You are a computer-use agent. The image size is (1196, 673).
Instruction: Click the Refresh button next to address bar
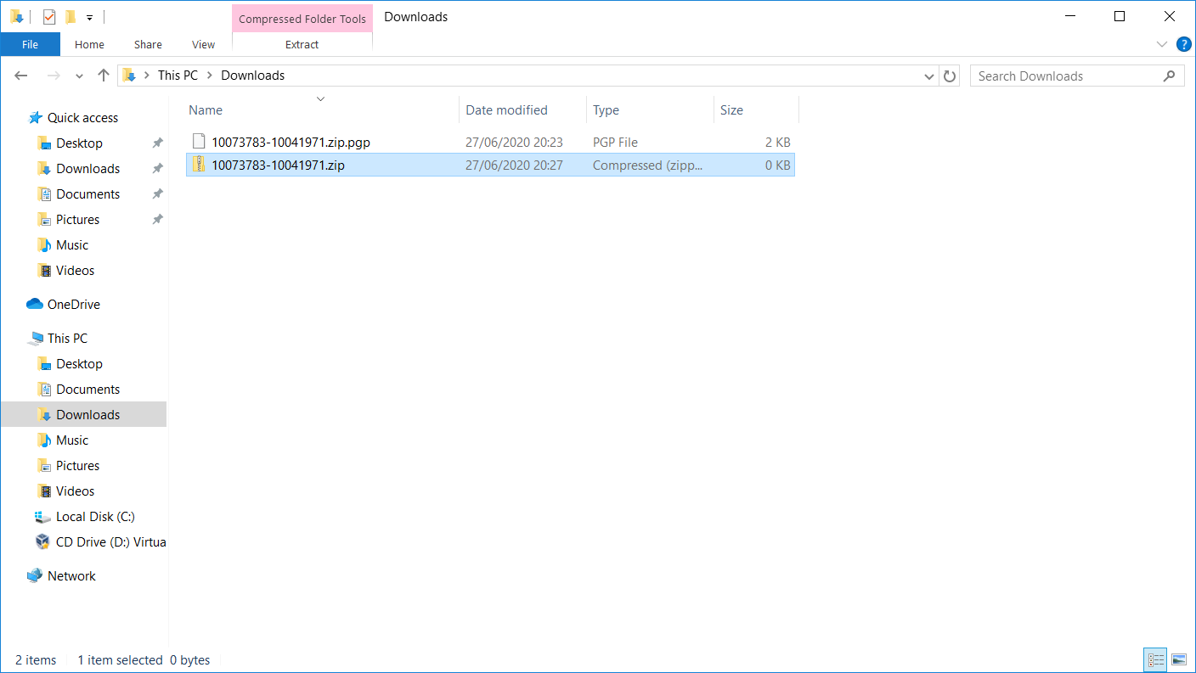[950, 76]
